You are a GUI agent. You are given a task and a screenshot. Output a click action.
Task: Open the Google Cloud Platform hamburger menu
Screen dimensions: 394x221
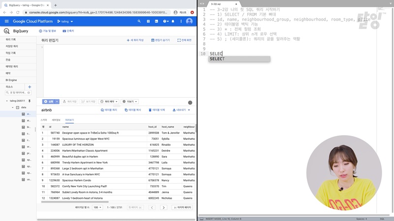point(6,21)
